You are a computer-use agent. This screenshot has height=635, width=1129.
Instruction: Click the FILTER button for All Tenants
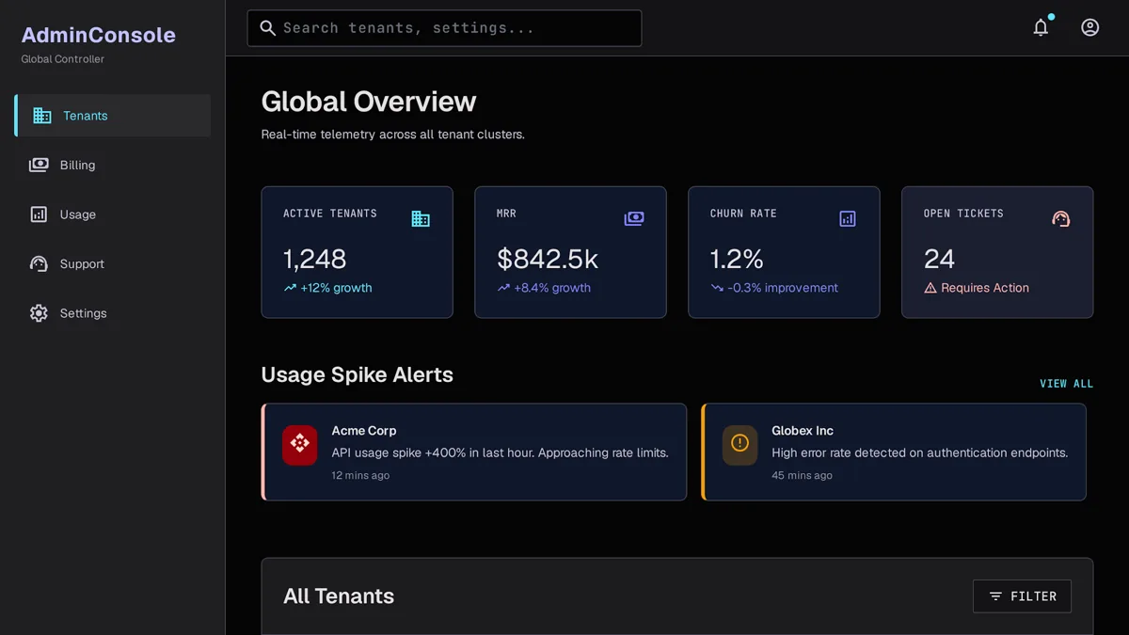point(1022,596)
